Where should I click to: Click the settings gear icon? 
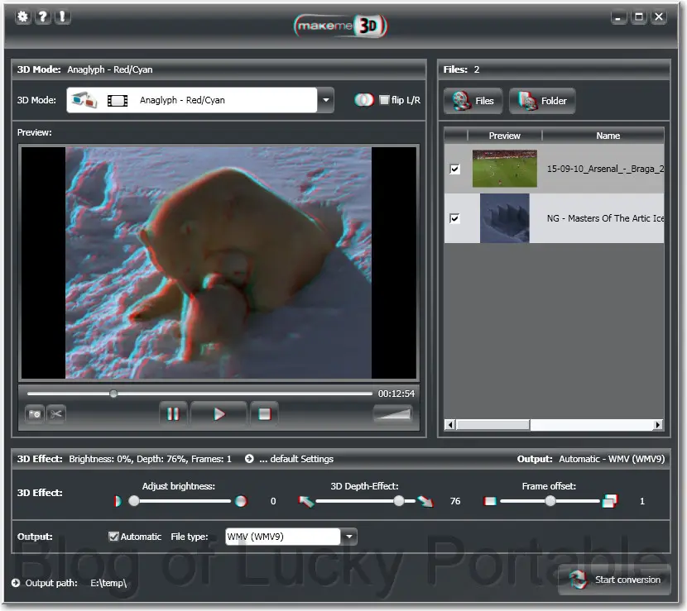click(22, 17)
